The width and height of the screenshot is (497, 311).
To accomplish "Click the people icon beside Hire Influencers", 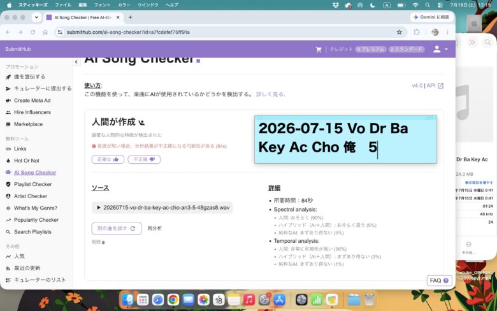I will pyautogui.click(x=8, y=113).
